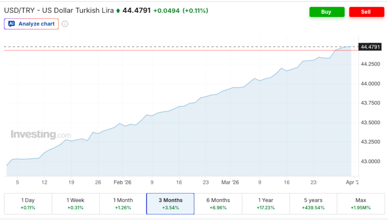Click the Feb '26 date axis label
The image size is (388, 220).
[122, 182]
